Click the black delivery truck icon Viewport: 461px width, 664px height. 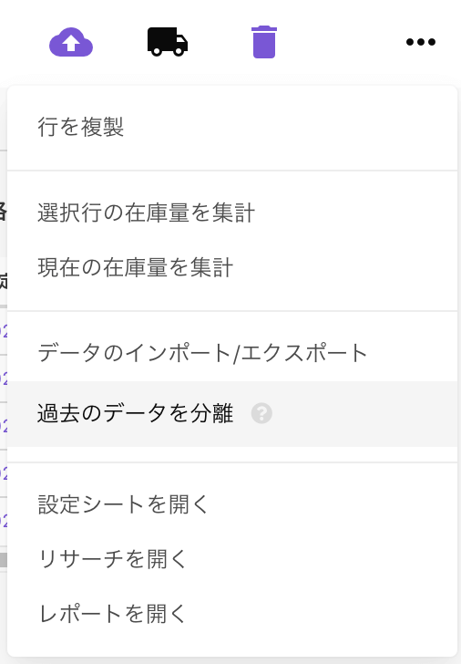point(168,42)
